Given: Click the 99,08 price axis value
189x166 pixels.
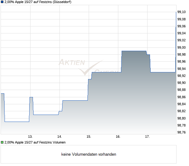Looking at the screenshot, I should pyautogui.click(x=181, y=19).
